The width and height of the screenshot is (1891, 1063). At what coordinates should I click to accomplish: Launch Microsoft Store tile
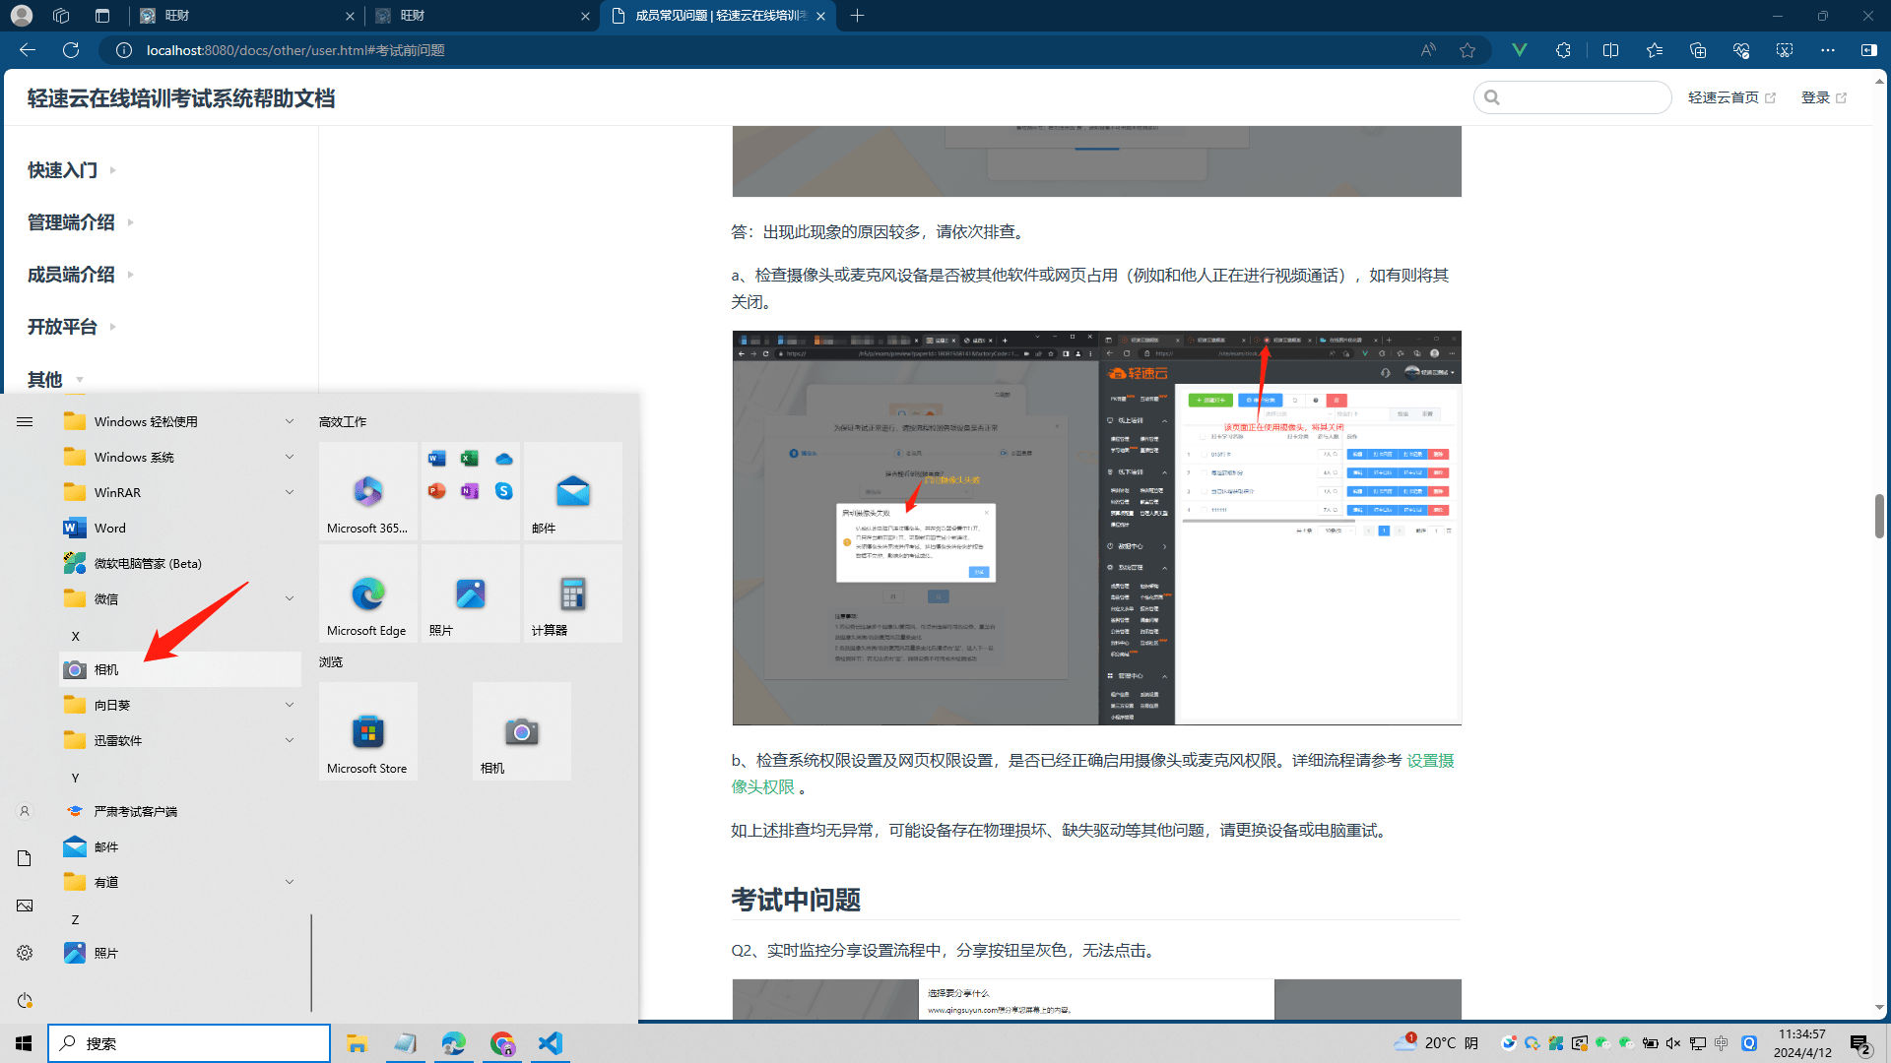click(367, 732)
